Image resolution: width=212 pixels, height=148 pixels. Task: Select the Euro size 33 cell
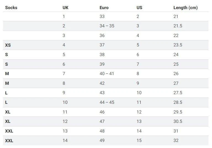[102, 17]
